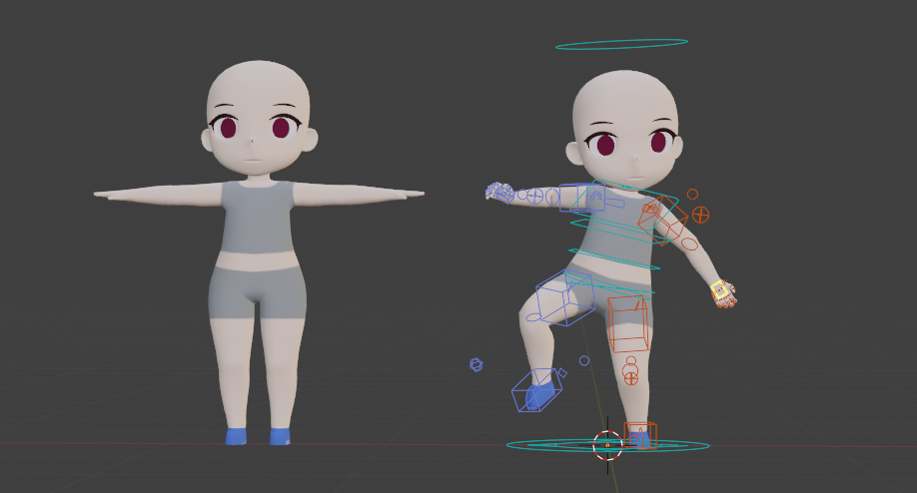Select the blue crosshair circle on extended arm
The height and width of the screenshot is (493, 917).
pyautogui.click(x=534, y=196)
